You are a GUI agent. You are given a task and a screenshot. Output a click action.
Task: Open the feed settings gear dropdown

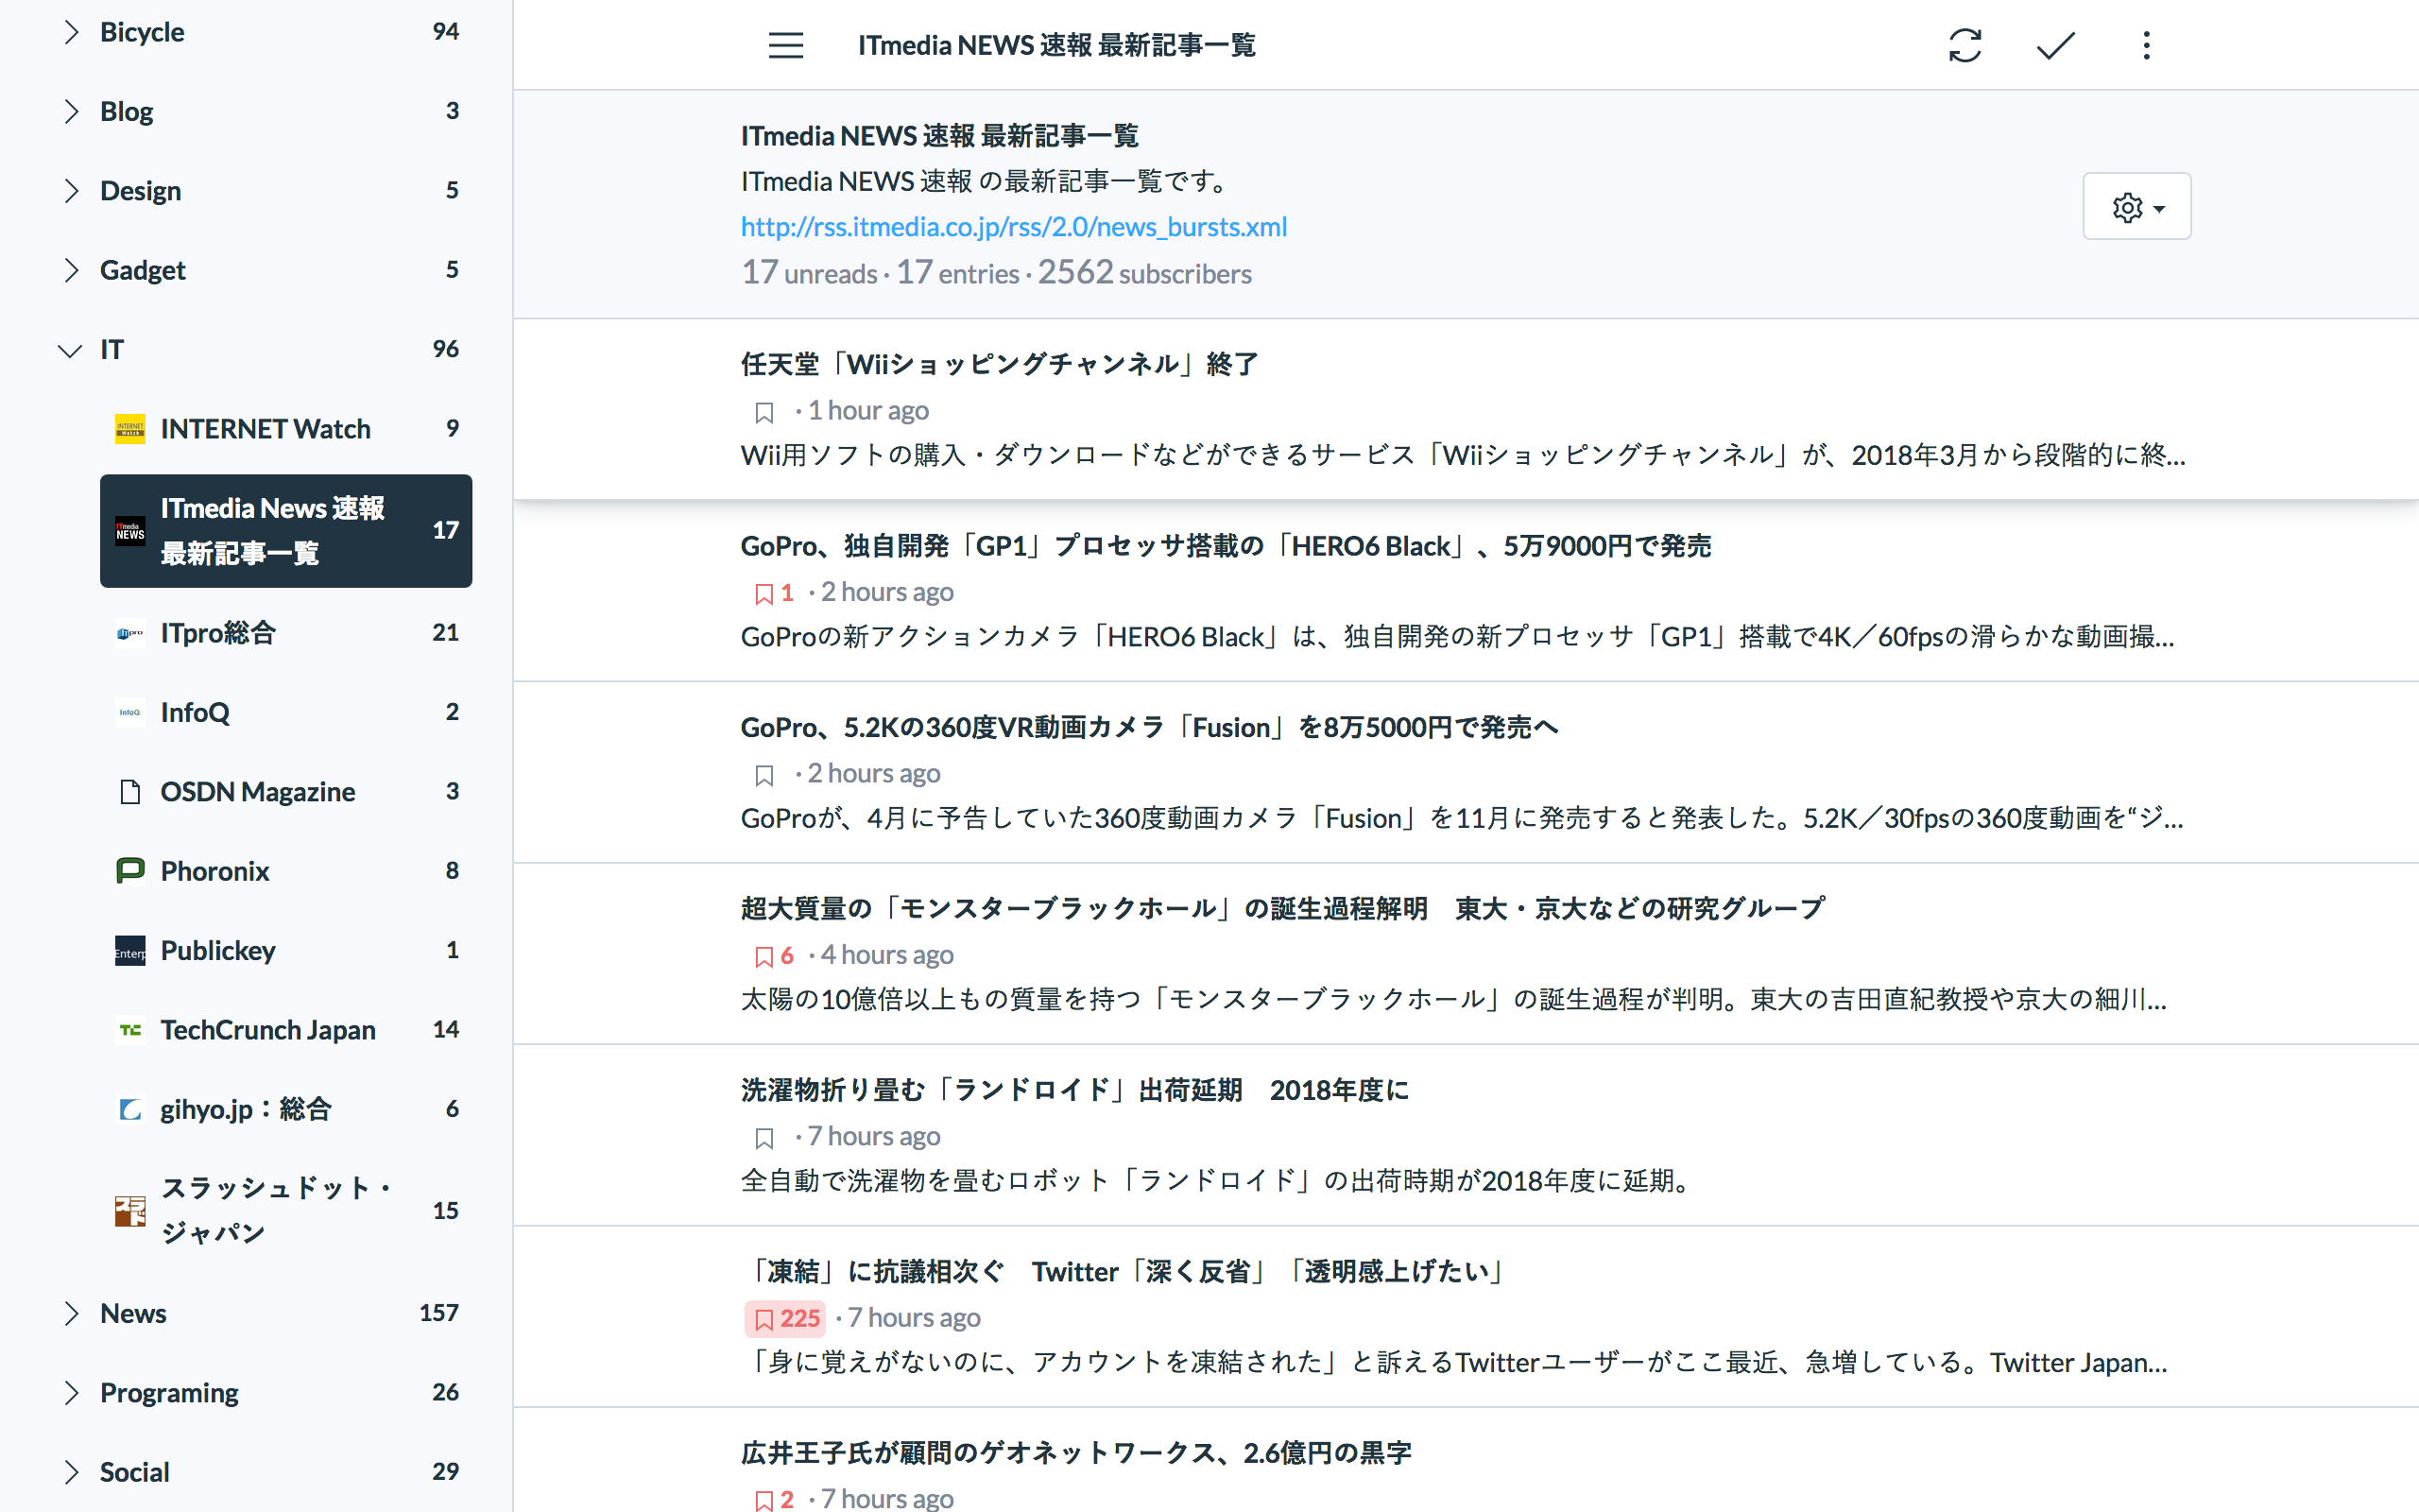(x=2136, y=206)
